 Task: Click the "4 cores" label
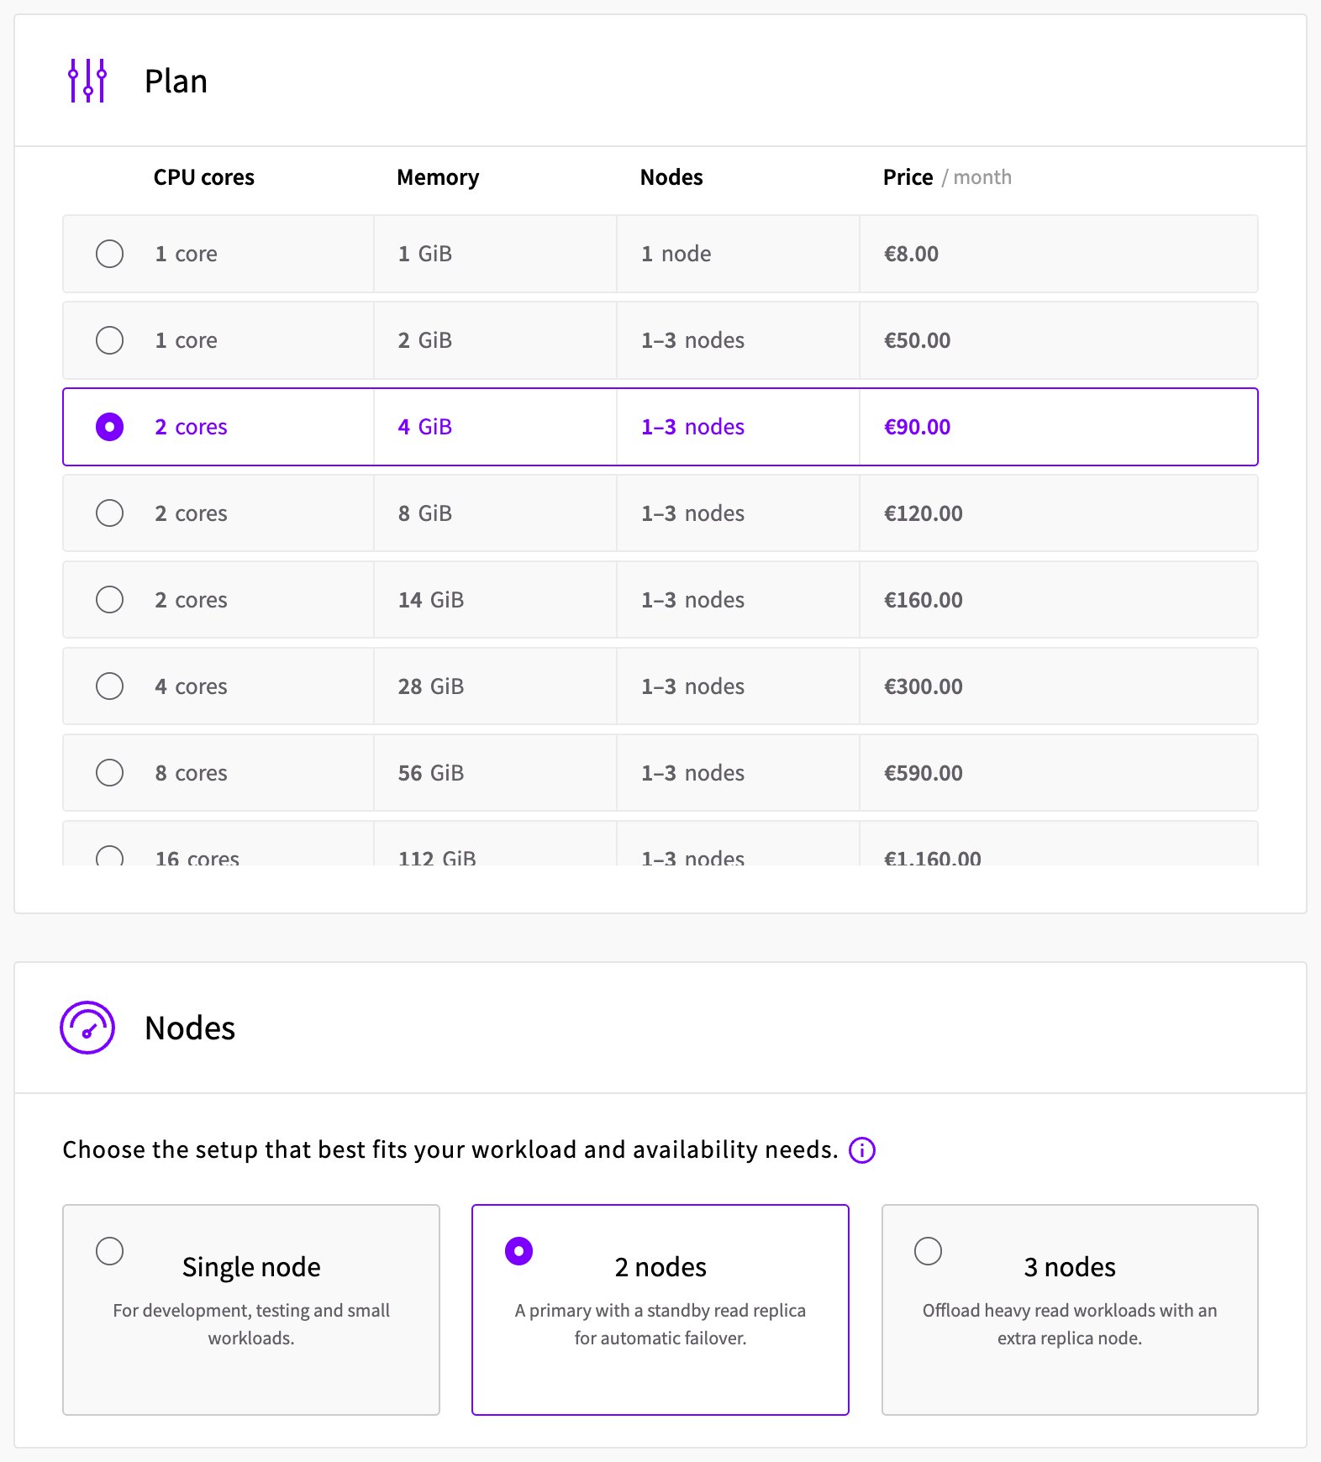pyautogui.click(x=192, y=686)
